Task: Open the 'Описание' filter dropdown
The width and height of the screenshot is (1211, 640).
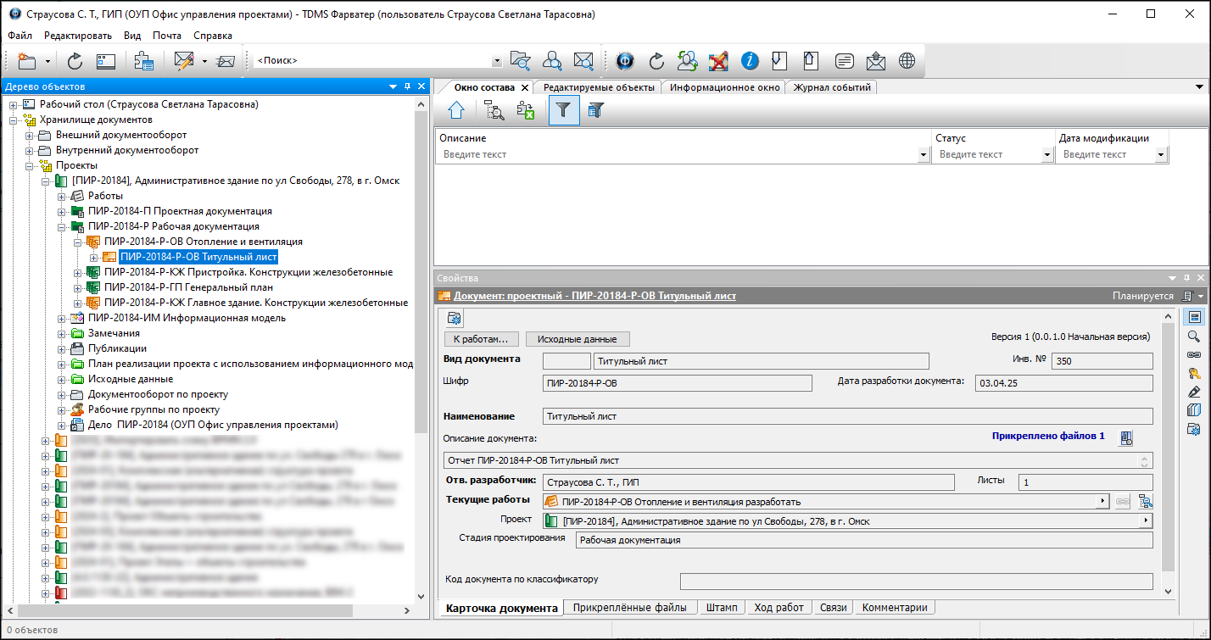Action: point(924,155)
